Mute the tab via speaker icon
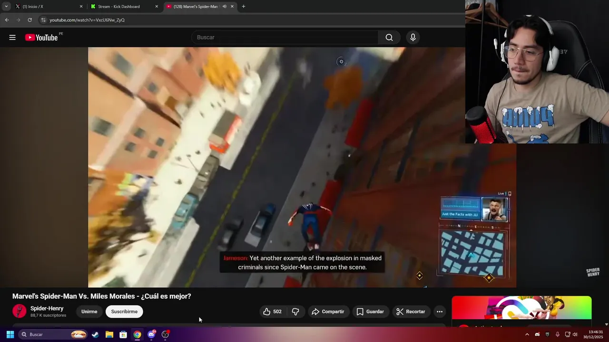 pyautogui.click(x=224, y=7)
